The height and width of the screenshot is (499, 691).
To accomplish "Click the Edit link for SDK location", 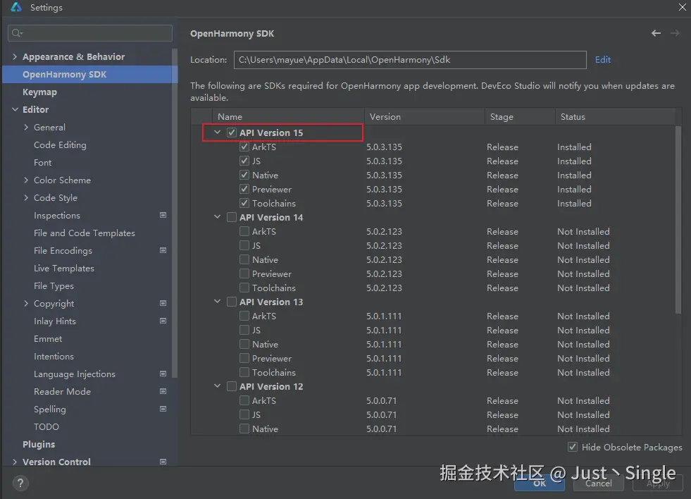I will [602, 59].
